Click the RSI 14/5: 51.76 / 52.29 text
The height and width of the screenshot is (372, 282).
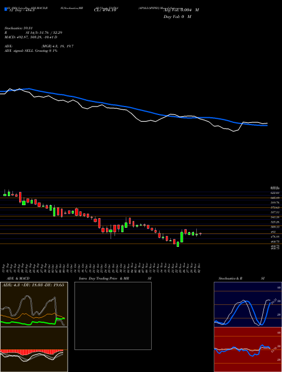33,33
